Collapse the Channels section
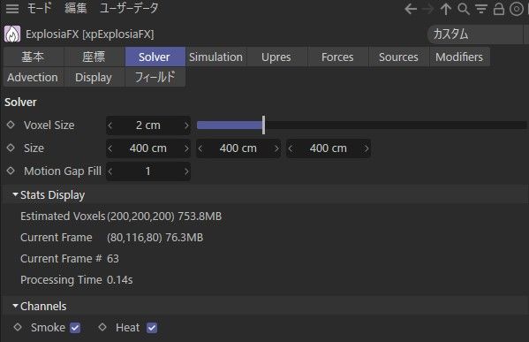 tap(15, 306)
